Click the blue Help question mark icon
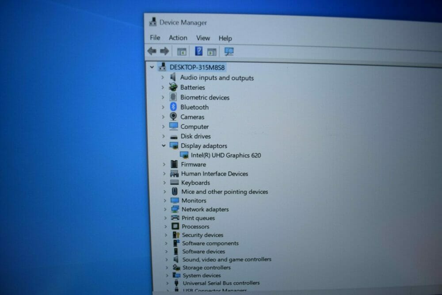The height and width of the screenshot is (295, 442). pos(198,51)
